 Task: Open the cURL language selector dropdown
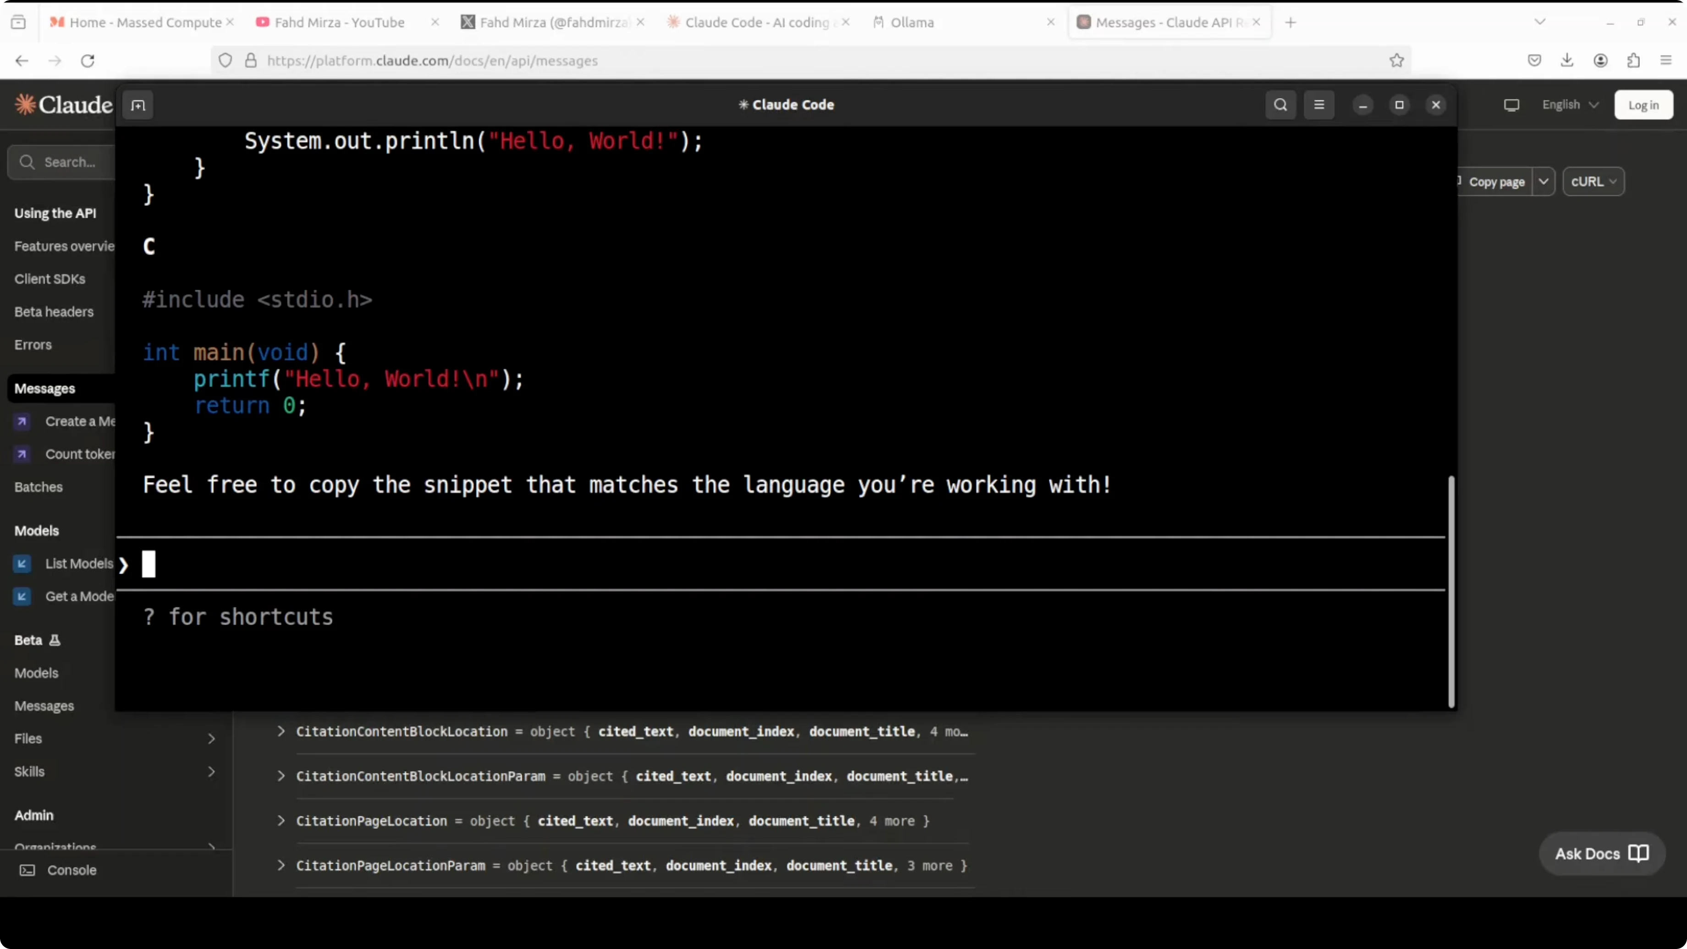(x=1593, y=182)
